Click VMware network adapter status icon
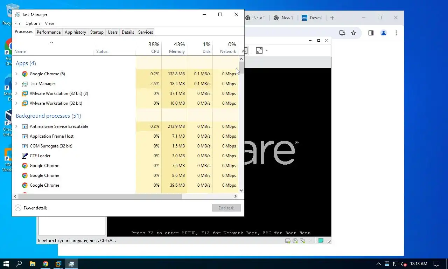This screenshot has height=269, width=448. 302,241
